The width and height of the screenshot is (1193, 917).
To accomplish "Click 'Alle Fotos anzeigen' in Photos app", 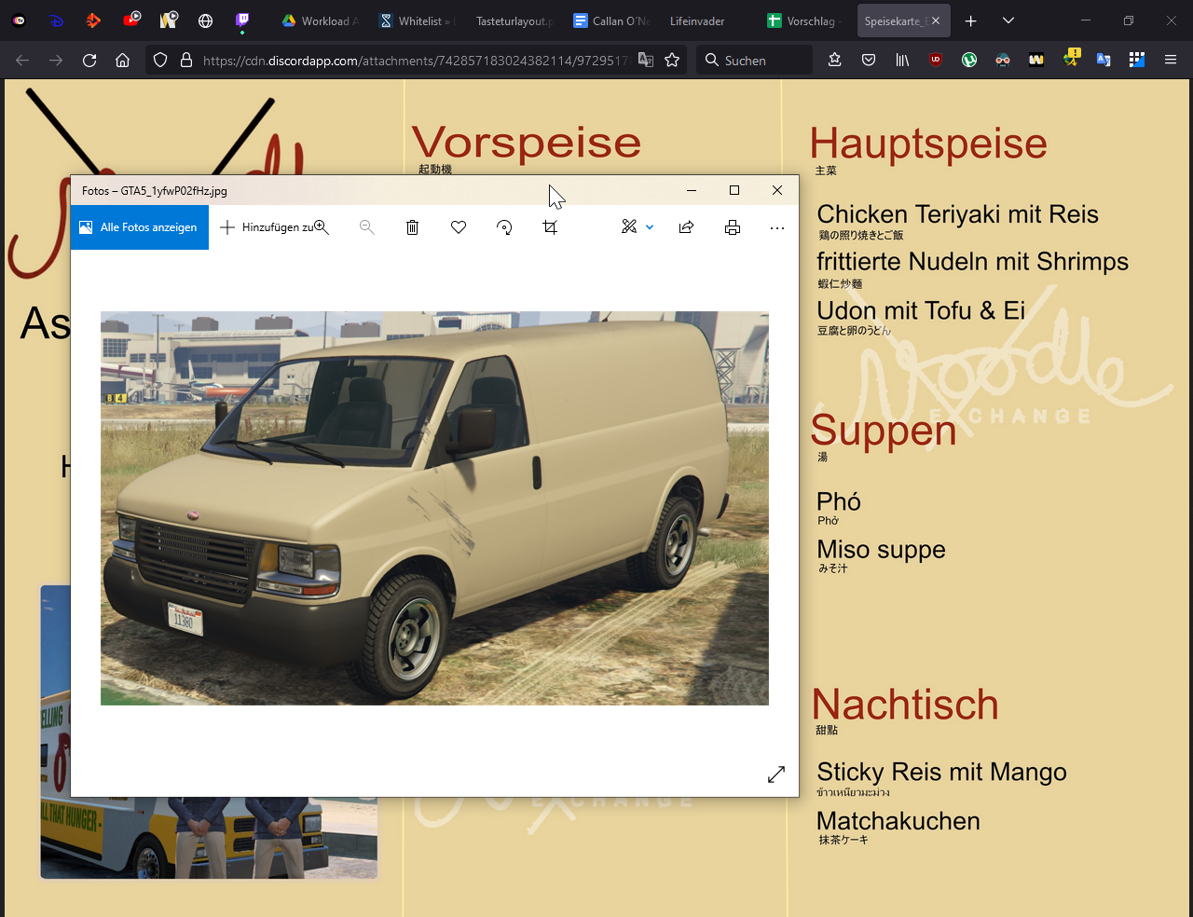I will 139,227.
